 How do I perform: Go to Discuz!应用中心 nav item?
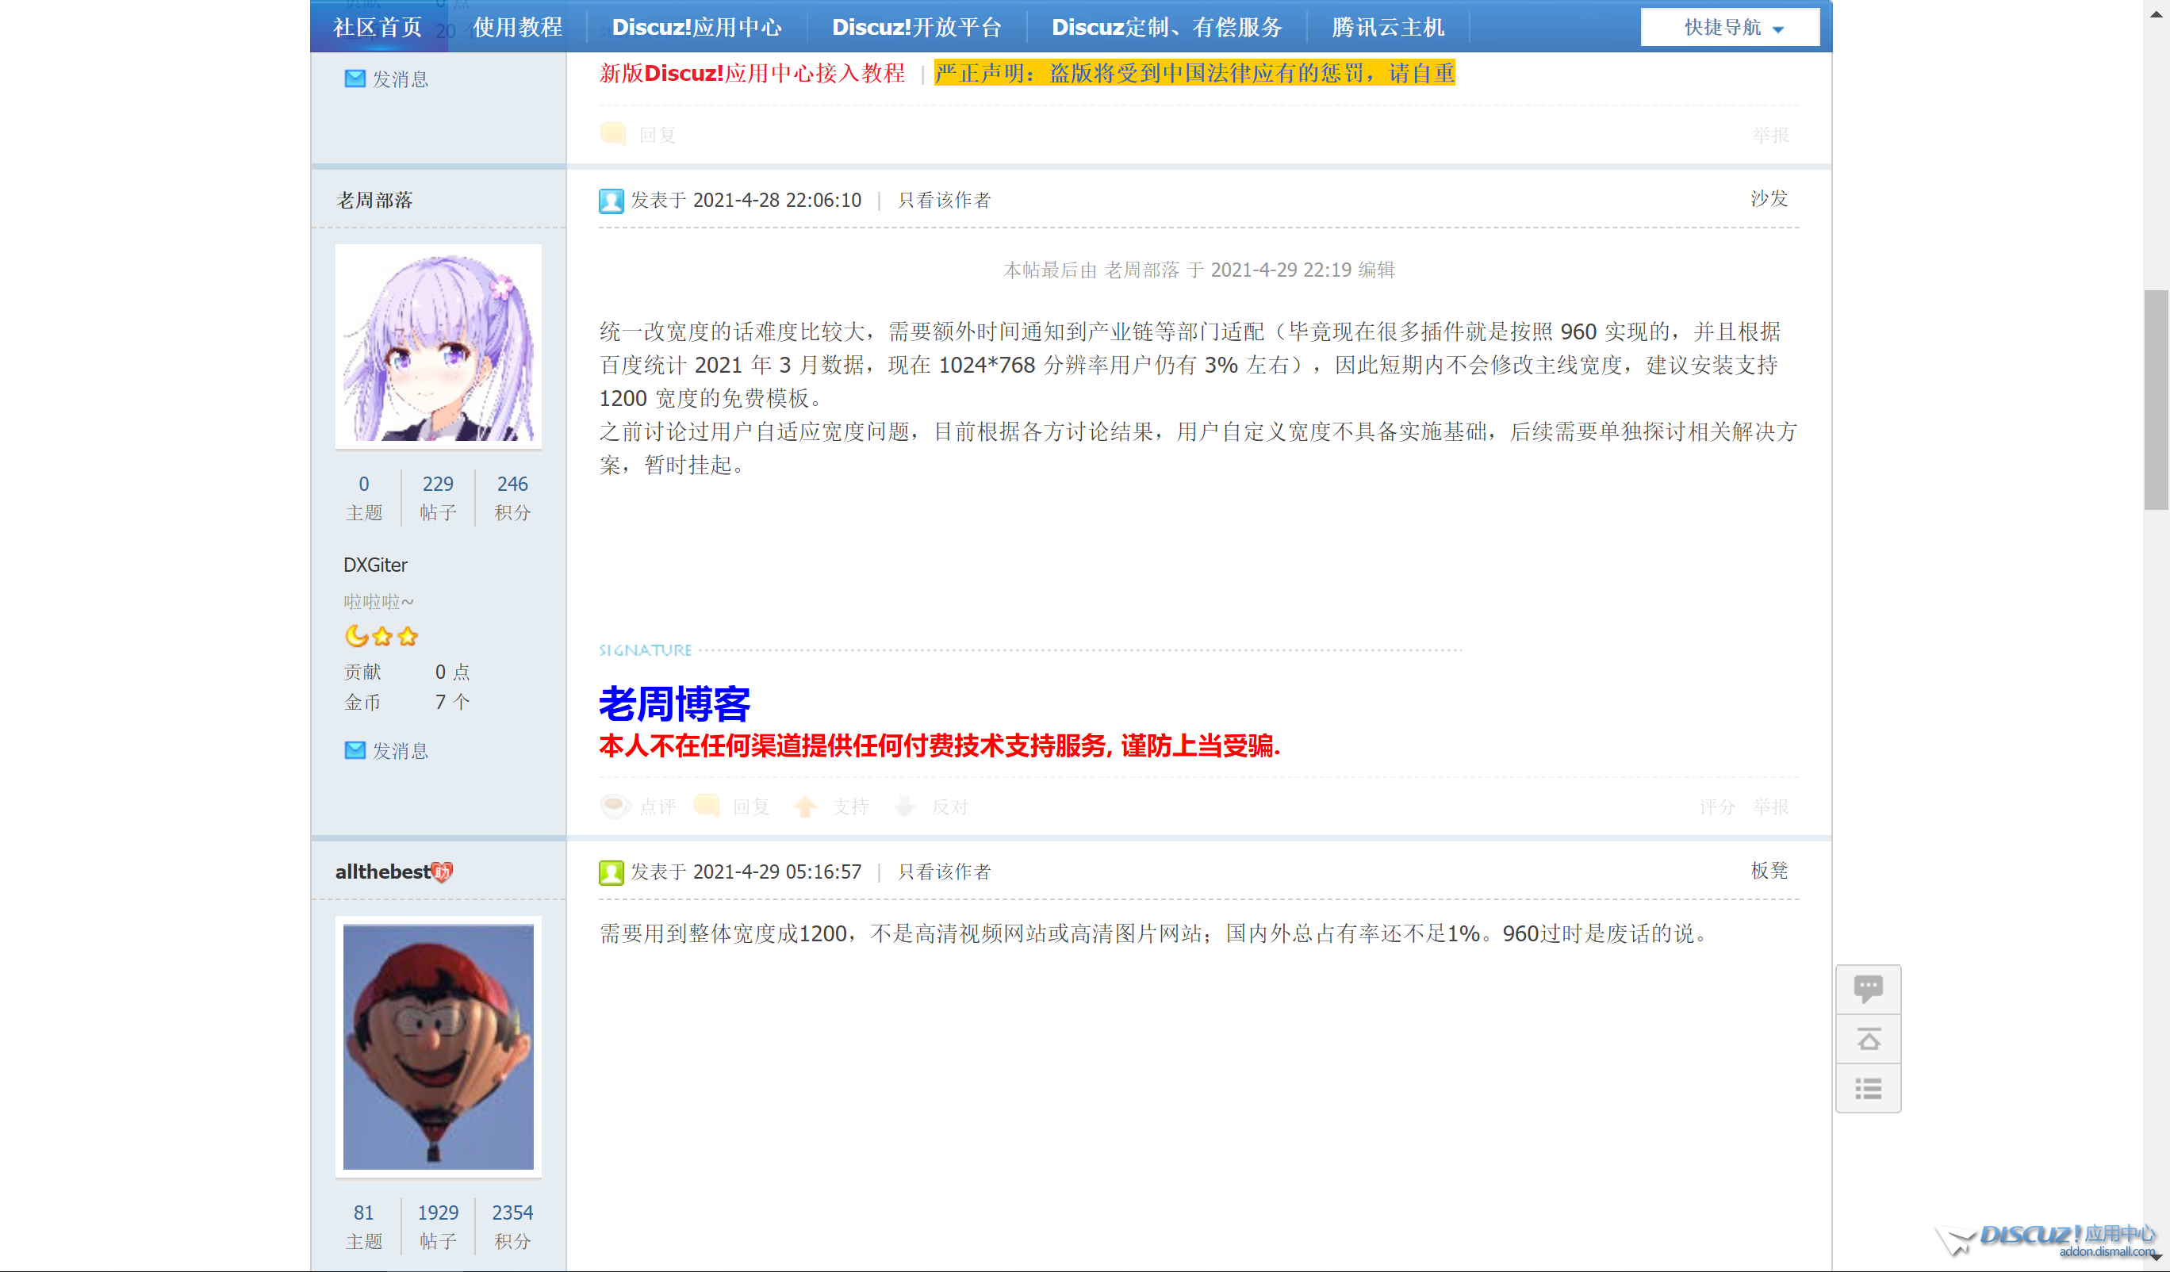tap(696, 27)
